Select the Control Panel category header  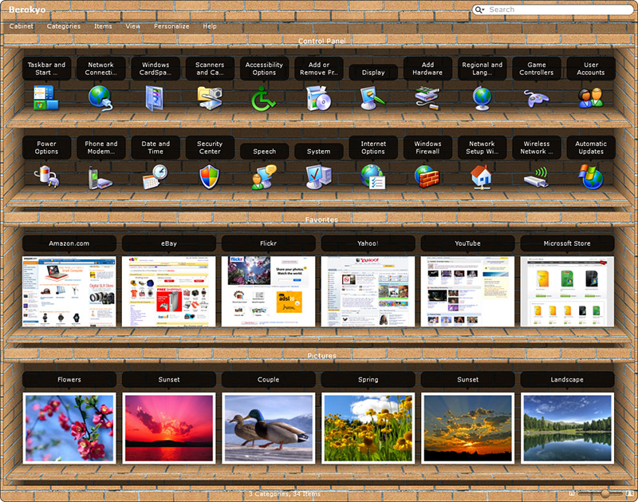pos(321,41)
